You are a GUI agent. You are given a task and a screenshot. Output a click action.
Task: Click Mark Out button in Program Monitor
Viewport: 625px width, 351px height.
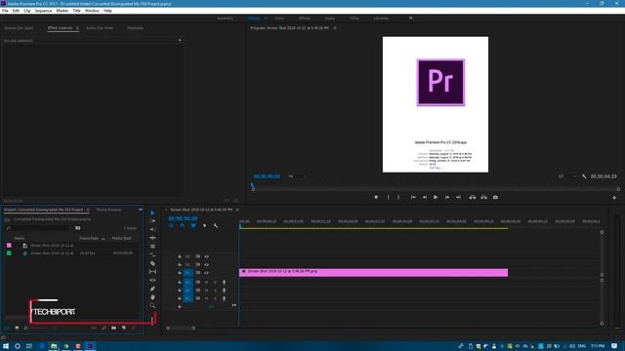(398, 197)
